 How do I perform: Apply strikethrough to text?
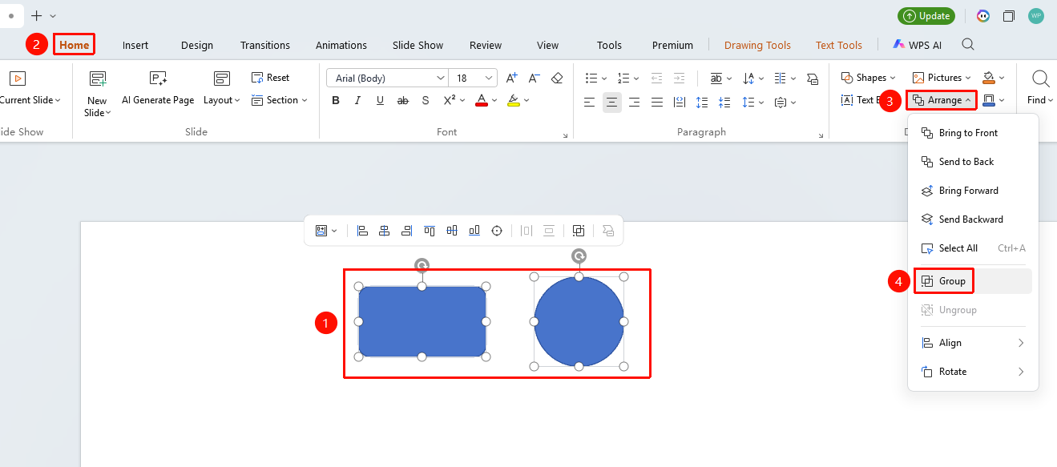pos(403,100)
